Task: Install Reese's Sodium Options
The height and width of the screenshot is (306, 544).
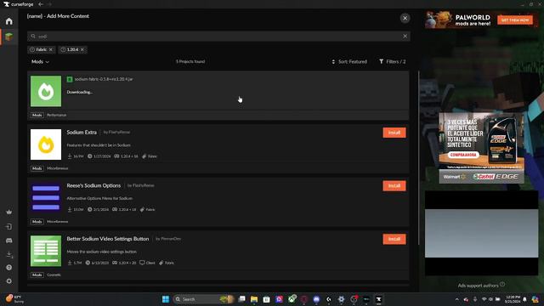Action: pos(394,185)
